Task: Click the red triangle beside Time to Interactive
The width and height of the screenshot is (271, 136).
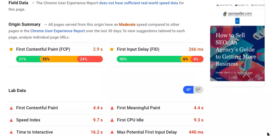Action: coord(11,132)
